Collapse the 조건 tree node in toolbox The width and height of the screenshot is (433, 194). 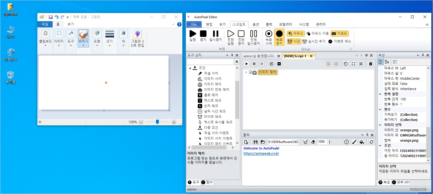pyautogui.click(x=190, y=68)
